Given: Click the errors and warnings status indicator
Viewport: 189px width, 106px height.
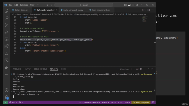Looking at the screenshot, I should pyautogui.click(x=13, y=102).
